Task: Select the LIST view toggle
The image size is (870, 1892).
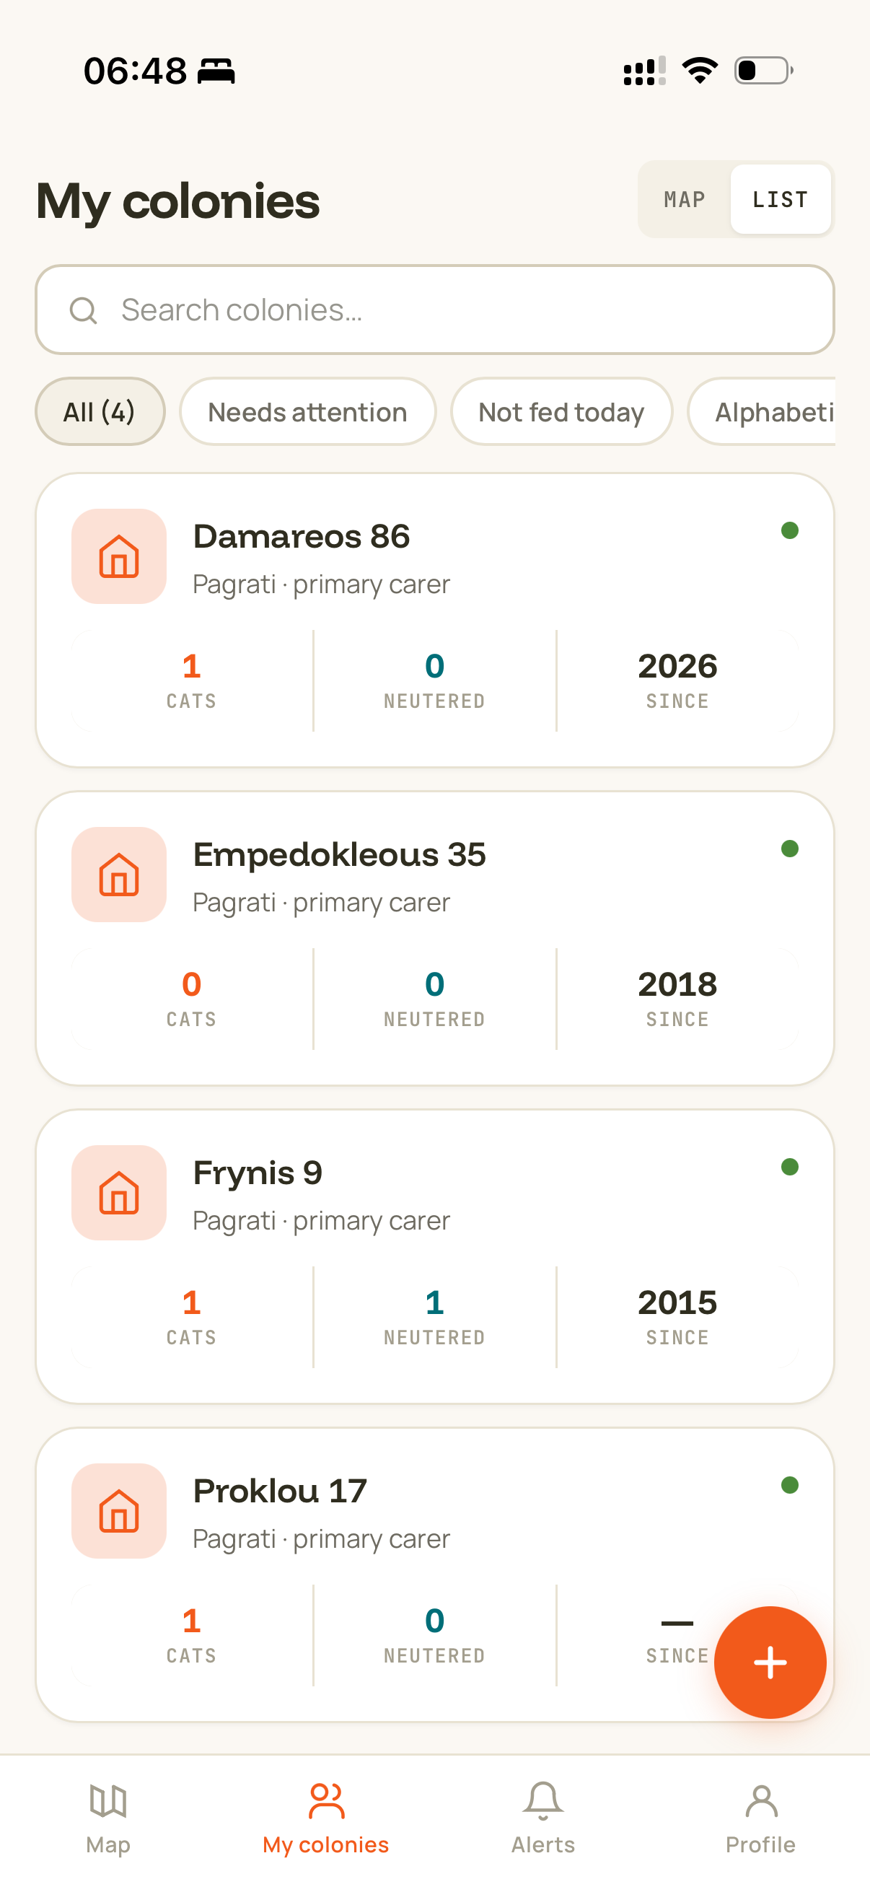Action: tap(781, 199)
